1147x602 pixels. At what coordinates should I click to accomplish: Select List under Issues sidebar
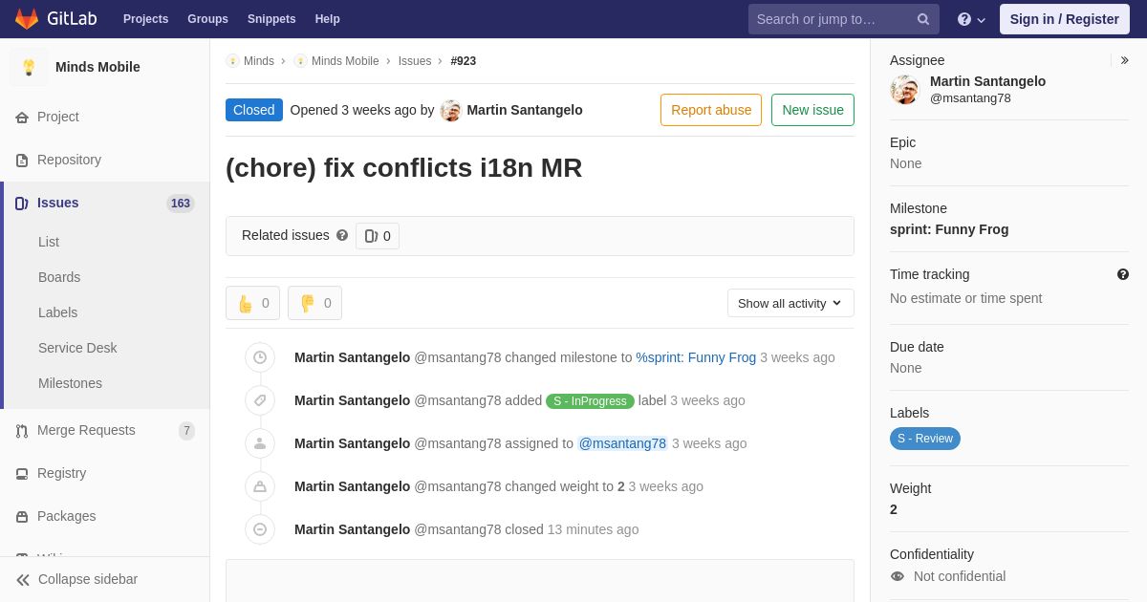pos(49,242)
